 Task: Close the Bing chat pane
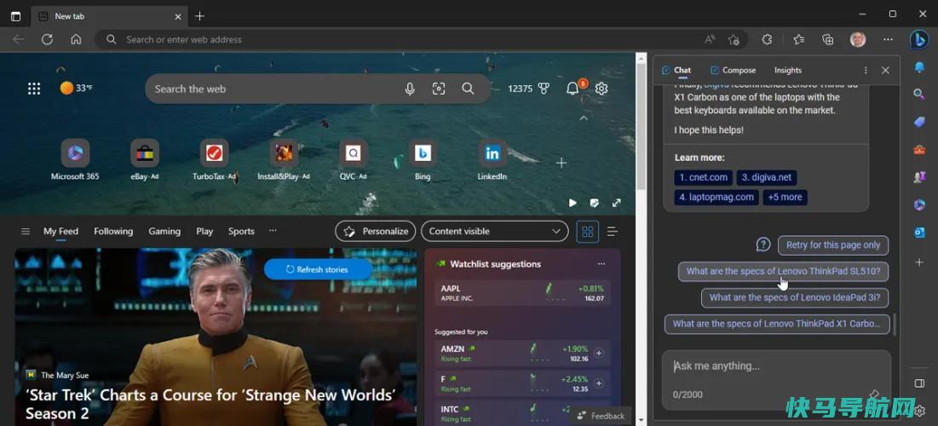(885, 70)
